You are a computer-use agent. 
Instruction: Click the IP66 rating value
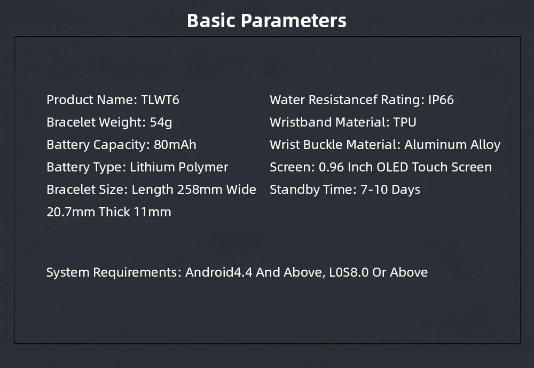coord(441,100)
